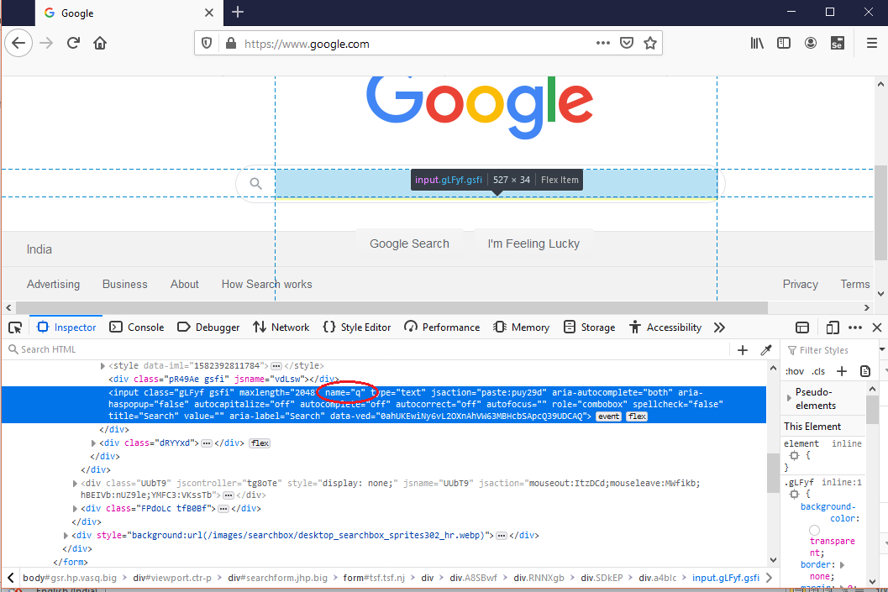Add a new CSS rule

pyautogui.click(x=842, y=371)
